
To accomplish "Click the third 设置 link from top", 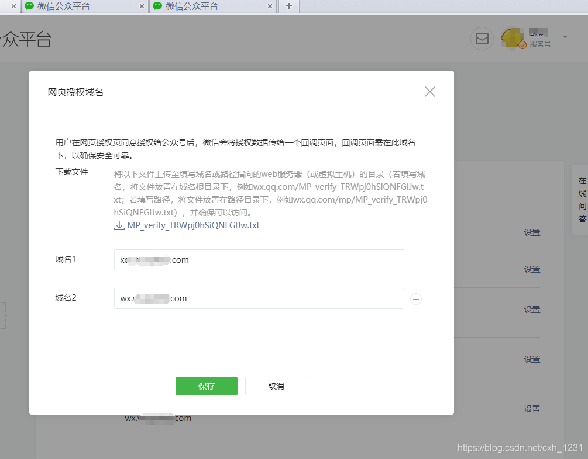I will [x=532, y=310].
